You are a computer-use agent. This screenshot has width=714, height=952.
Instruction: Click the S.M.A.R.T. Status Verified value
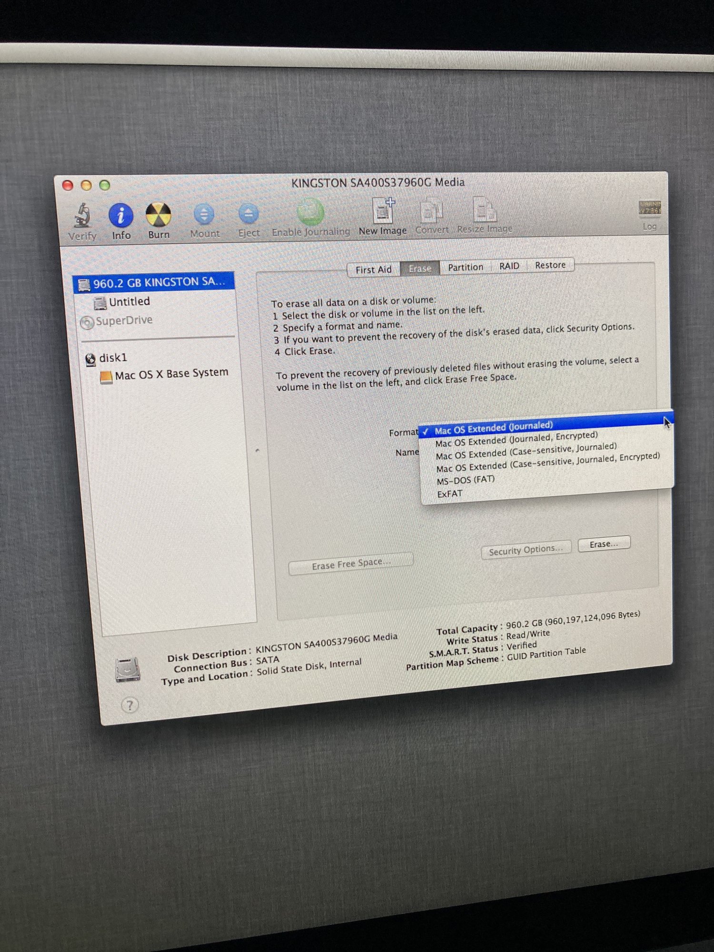pyautogui.click(x=521, y=645)
